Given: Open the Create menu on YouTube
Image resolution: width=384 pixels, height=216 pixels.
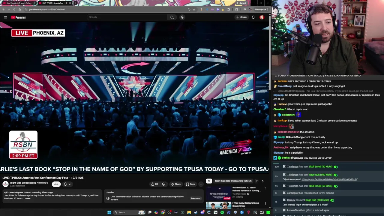Looking at the screenshot, I should pyautogui.click(x=241, y=17).
